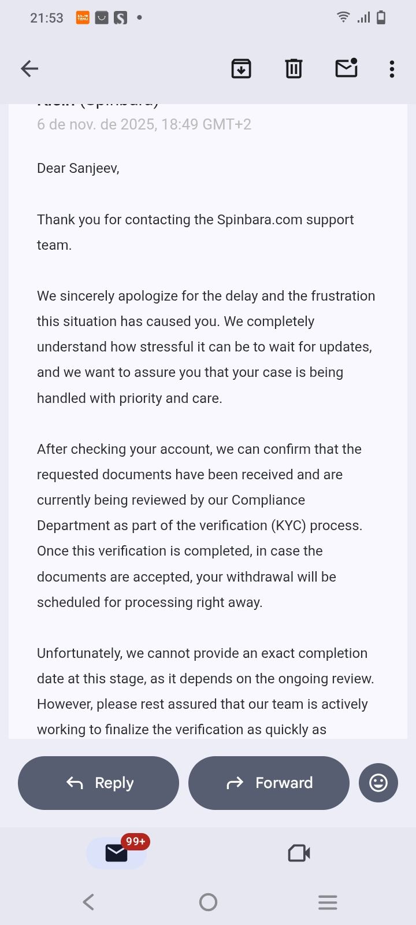Tap the Temu notification icon in status bar
Image resolution: width=416 pixels, height=925 pixels.
point(83,18)
